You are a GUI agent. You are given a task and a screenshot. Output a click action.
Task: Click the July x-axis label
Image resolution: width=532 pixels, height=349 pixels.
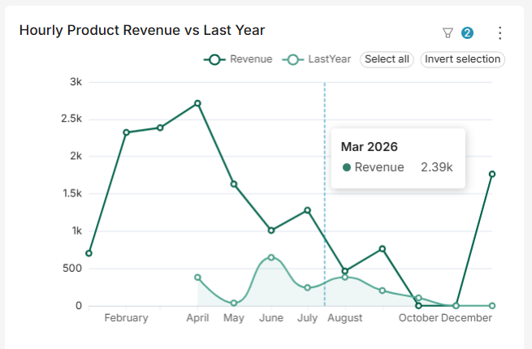307,318
